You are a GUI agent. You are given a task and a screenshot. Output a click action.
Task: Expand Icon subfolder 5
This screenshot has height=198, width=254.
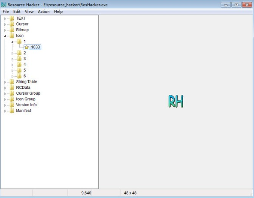(x=12, y=71)
